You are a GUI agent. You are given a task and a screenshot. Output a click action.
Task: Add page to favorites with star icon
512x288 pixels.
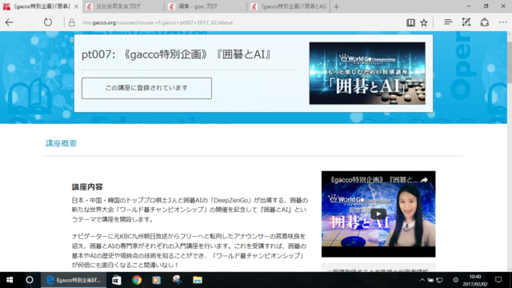coord(424,22)
